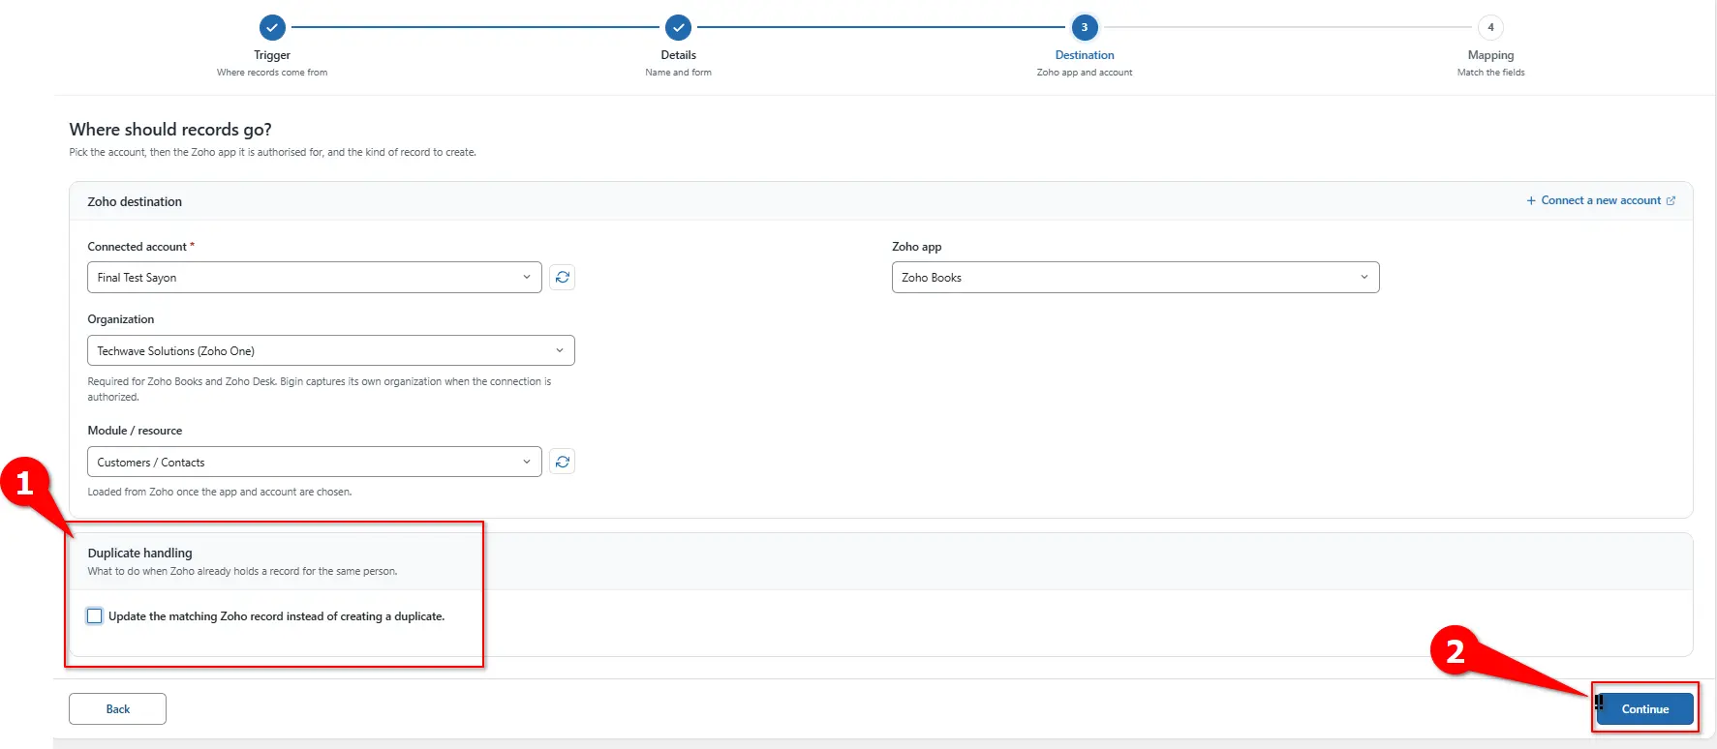Click the 'Pick the account, then the Zoho app' description
Viewport: 1717px width, 749px height.
(272, 152)
